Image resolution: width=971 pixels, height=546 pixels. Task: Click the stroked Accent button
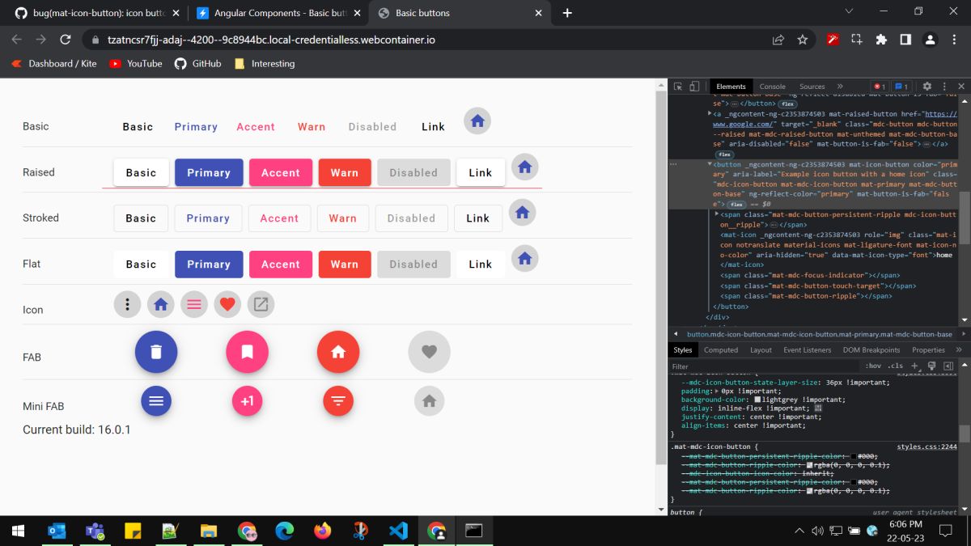coord(279,218)
